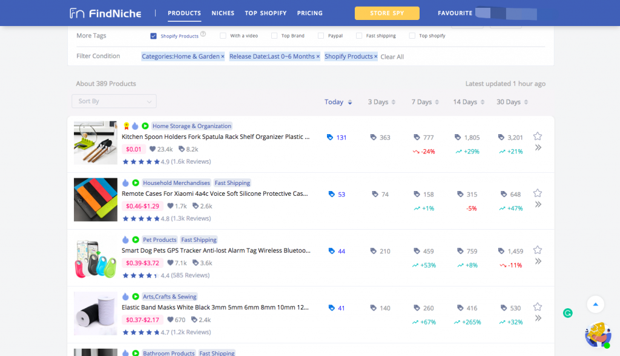Screen dimensions: 620x356
Task: Click the green play icon on Bathroom Products row
Action: coord(136,353)
